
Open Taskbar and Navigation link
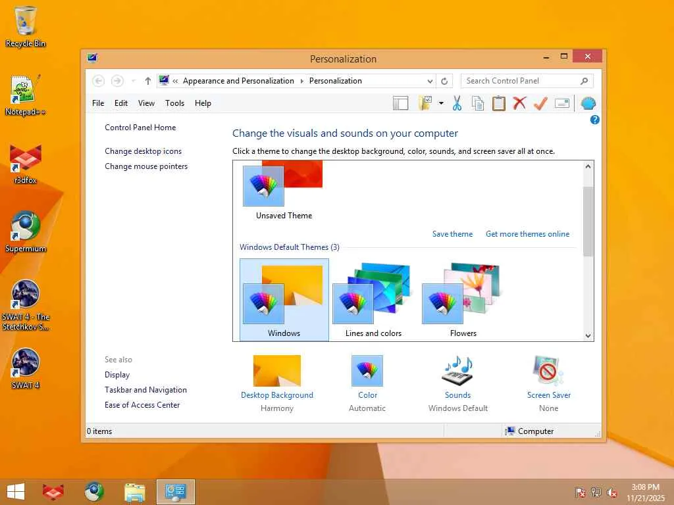point(145,390)
